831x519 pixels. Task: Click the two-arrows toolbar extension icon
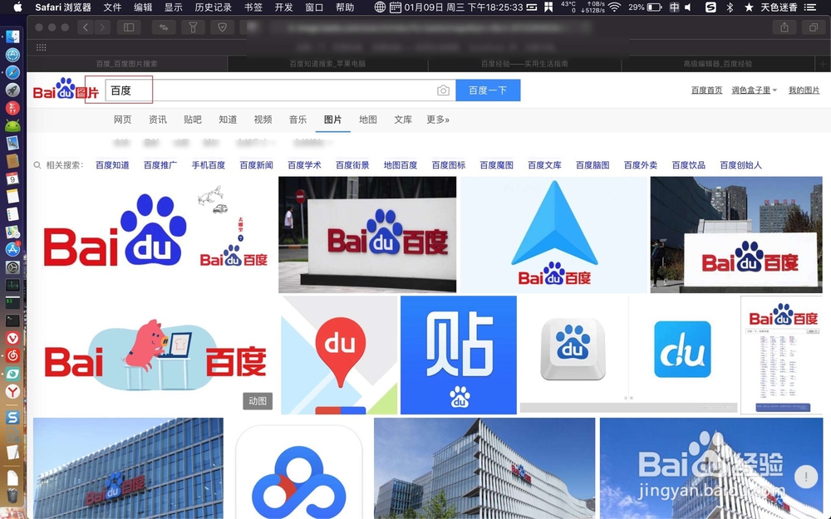(164, 27)
